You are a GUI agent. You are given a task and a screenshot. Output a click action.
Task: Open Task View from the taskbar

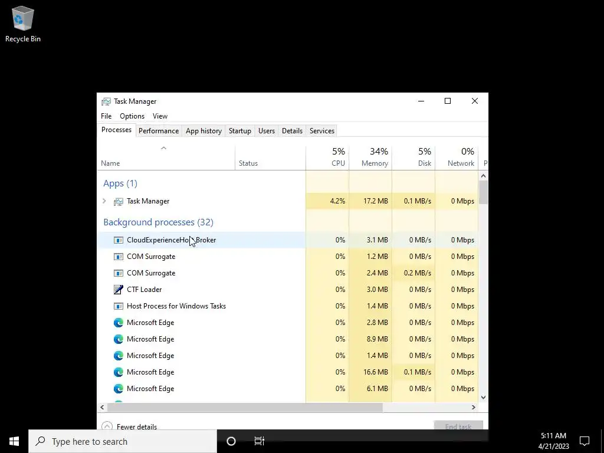pos(260,441)
